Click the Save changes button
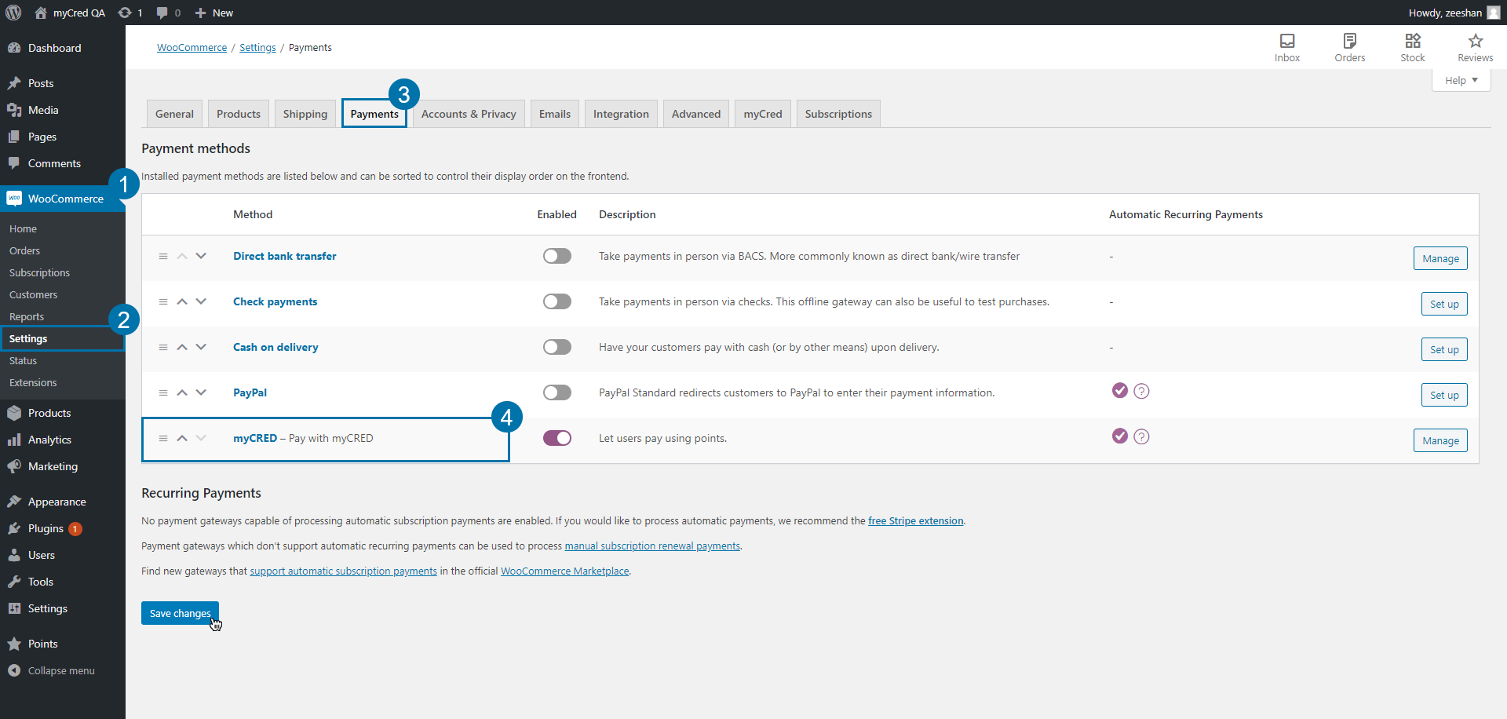Image resolution: width=1507 pixels, height=719 pixels. pos(180,613)
